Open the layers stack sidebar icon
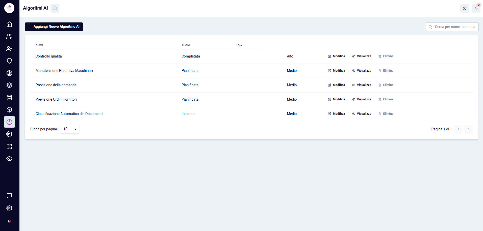This screenshot has width=483, height=231. (9, 85)
